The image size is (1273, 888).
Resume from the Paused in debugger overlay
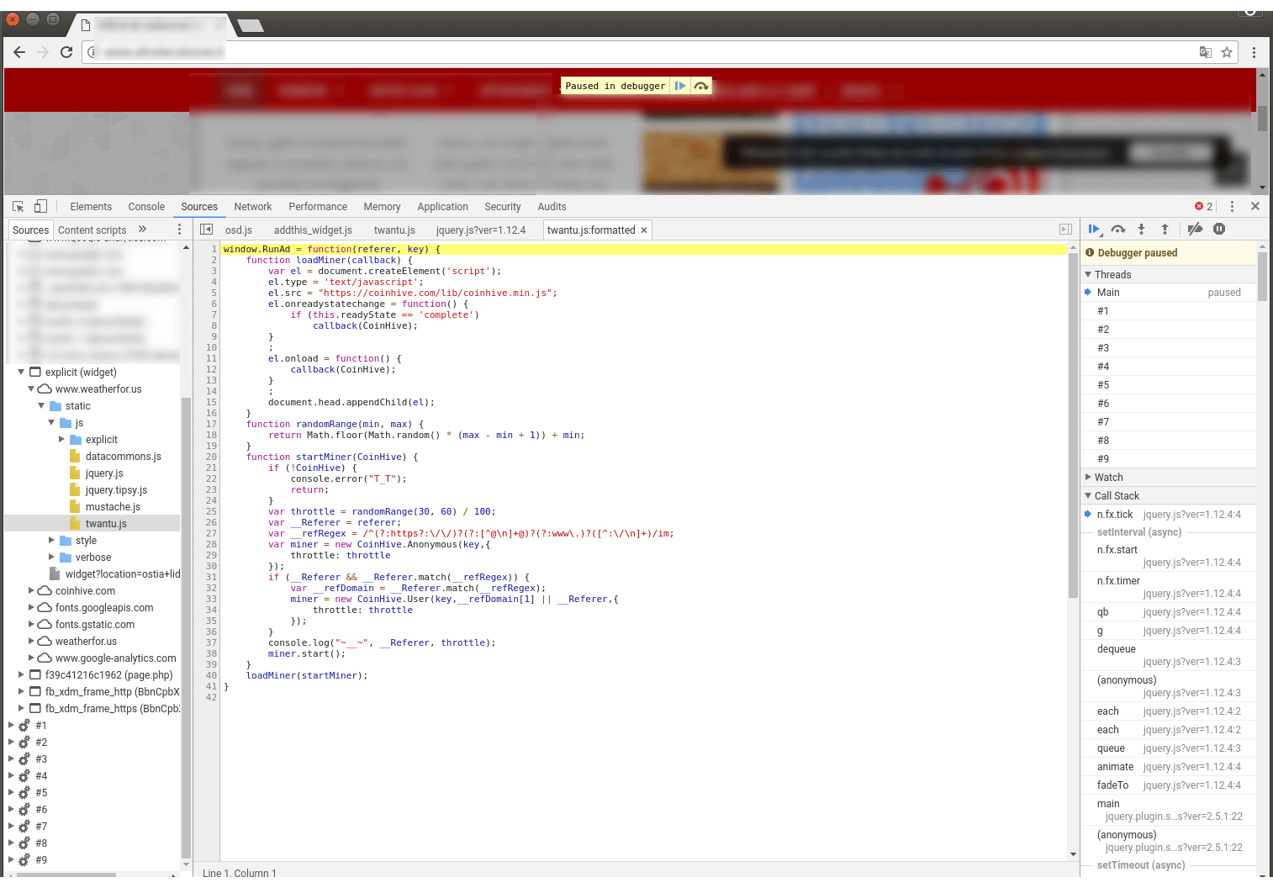680,86
